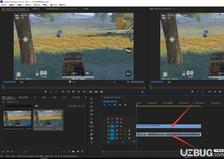Image resolution: width=224 pixels, height=159 pixels.
Task: Switch to the 媒体浏览器 tab
Action: (x=23, y=98)
